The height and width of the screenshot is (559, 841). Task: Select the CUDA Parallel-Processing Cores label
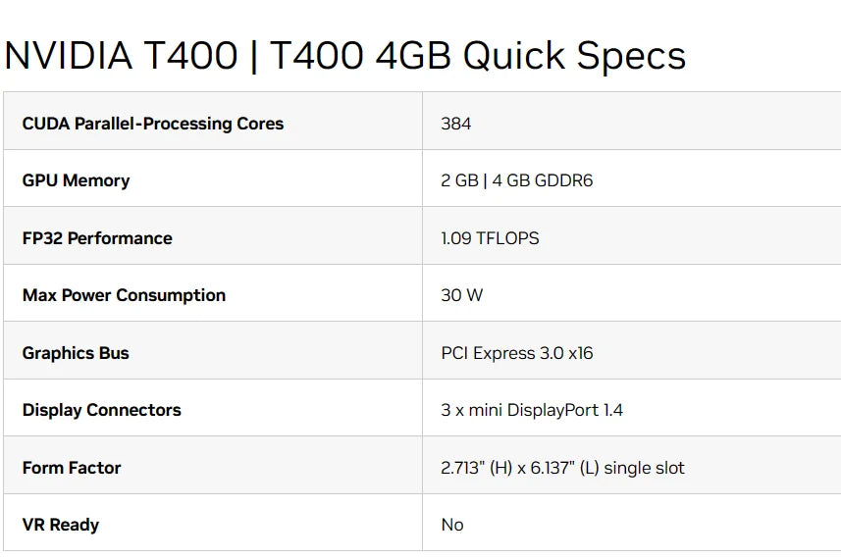[153, 124]
